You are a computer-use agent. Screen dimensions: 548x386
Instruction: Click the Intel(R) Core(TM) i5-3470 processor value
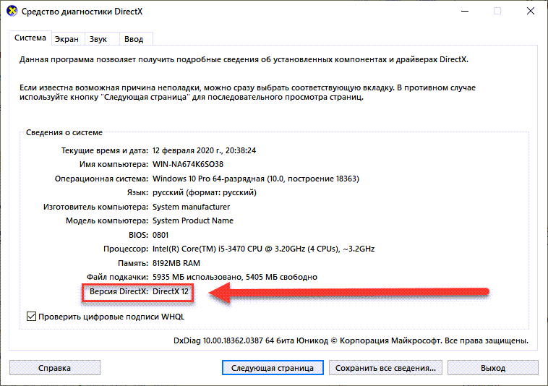click(x=263, y=249)
